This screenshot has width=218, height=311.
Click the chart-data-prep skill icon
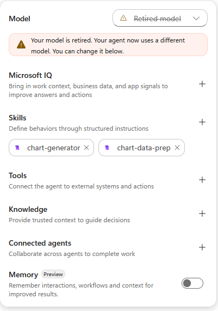(x=107, y=148)
